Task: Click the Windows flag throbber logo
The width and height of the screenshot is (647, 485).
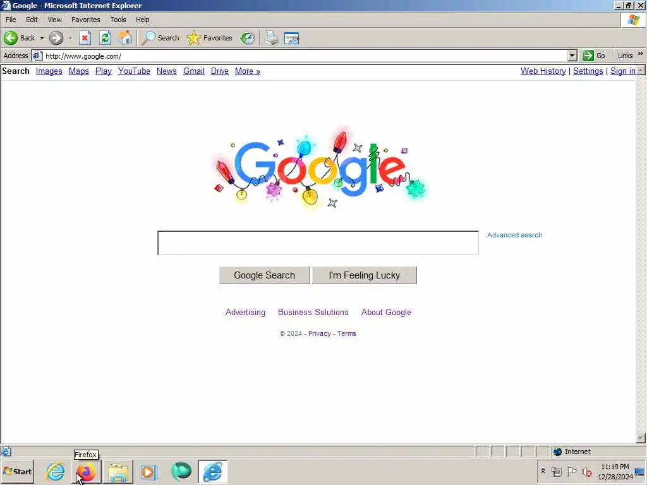Action: [633, 20]
